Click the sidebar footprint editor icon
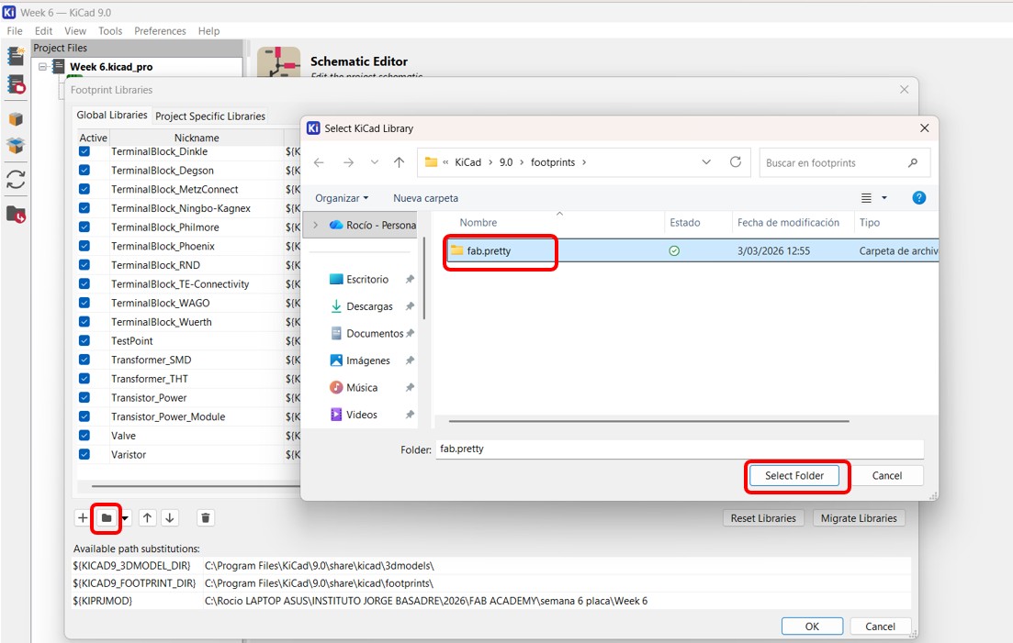Viewport: 1013px width, 643px height. coord(16,145)
